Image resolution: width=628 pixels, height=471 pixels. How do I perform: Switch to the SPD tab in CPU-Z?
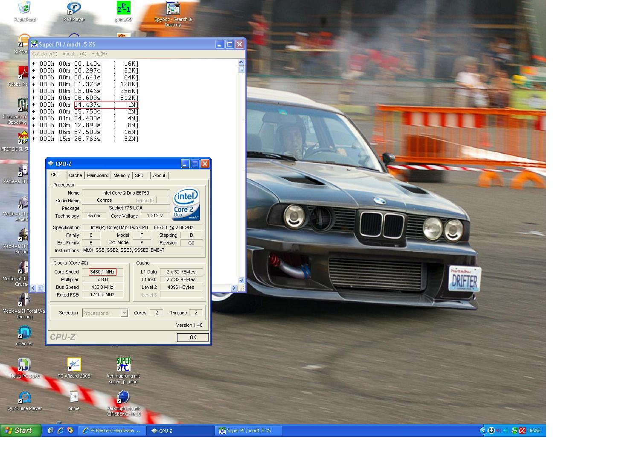[139, 175]
